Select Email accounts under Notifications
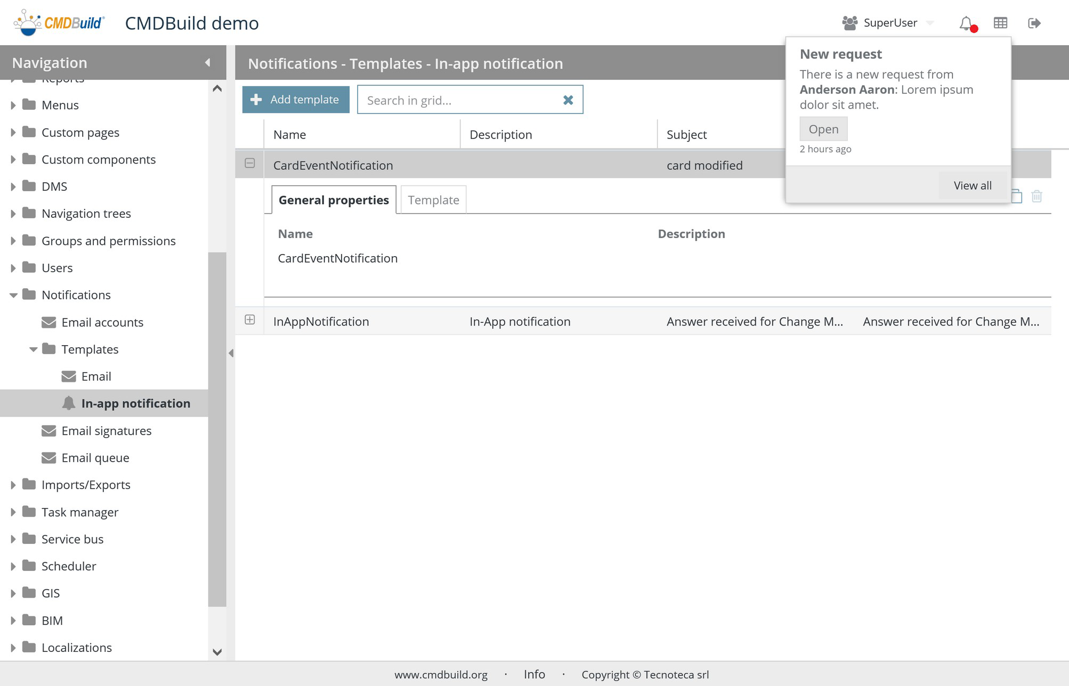This screenshot has height=686, width=1069. [102, 322]
